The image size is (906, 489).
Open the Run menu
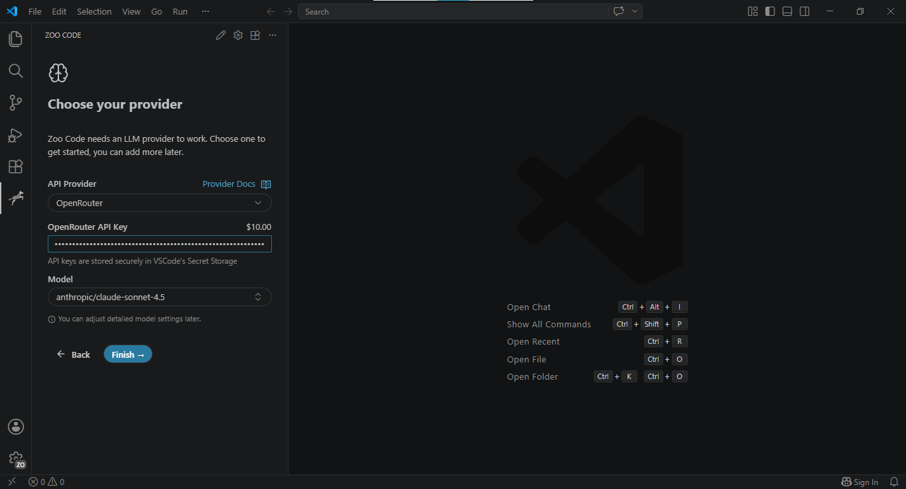pos(180,11)
